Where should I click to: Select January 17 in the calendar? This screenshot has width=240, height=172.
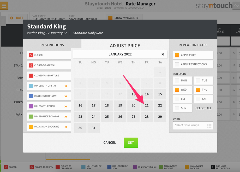click(93, 105)
